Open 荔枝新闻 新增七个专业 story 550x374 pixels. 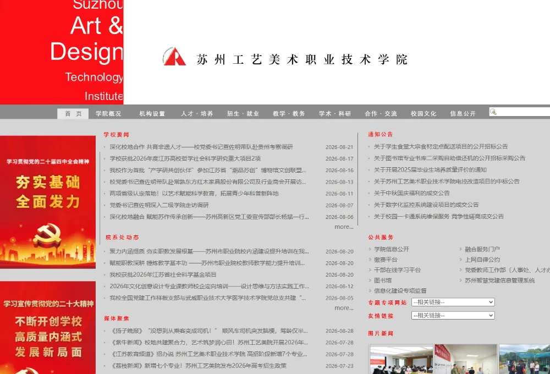click(x=199, y=366)
